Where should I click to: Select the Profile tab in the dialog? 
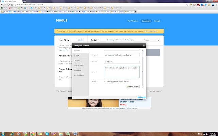pyautogui.click(x=80, y=50)
